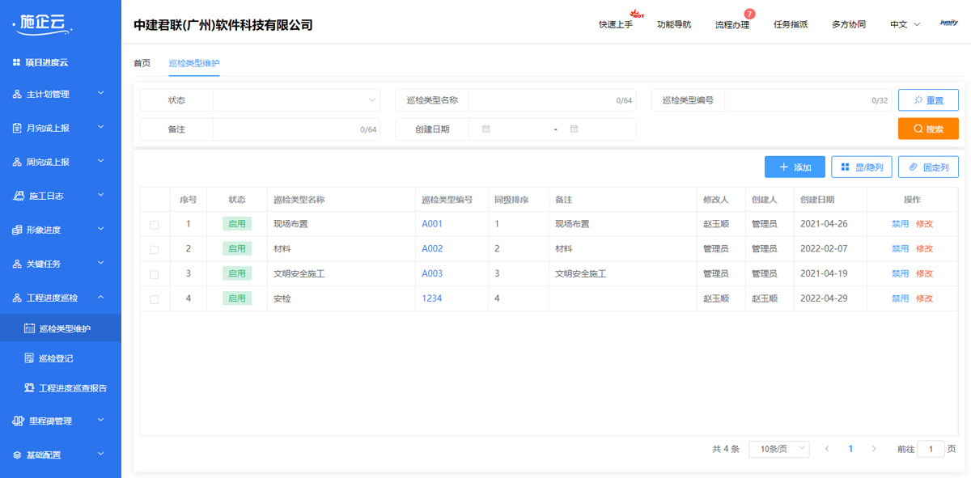Click the 施企云 logo
The height and width of the screenshot is (478, 971).
point(43,25)
